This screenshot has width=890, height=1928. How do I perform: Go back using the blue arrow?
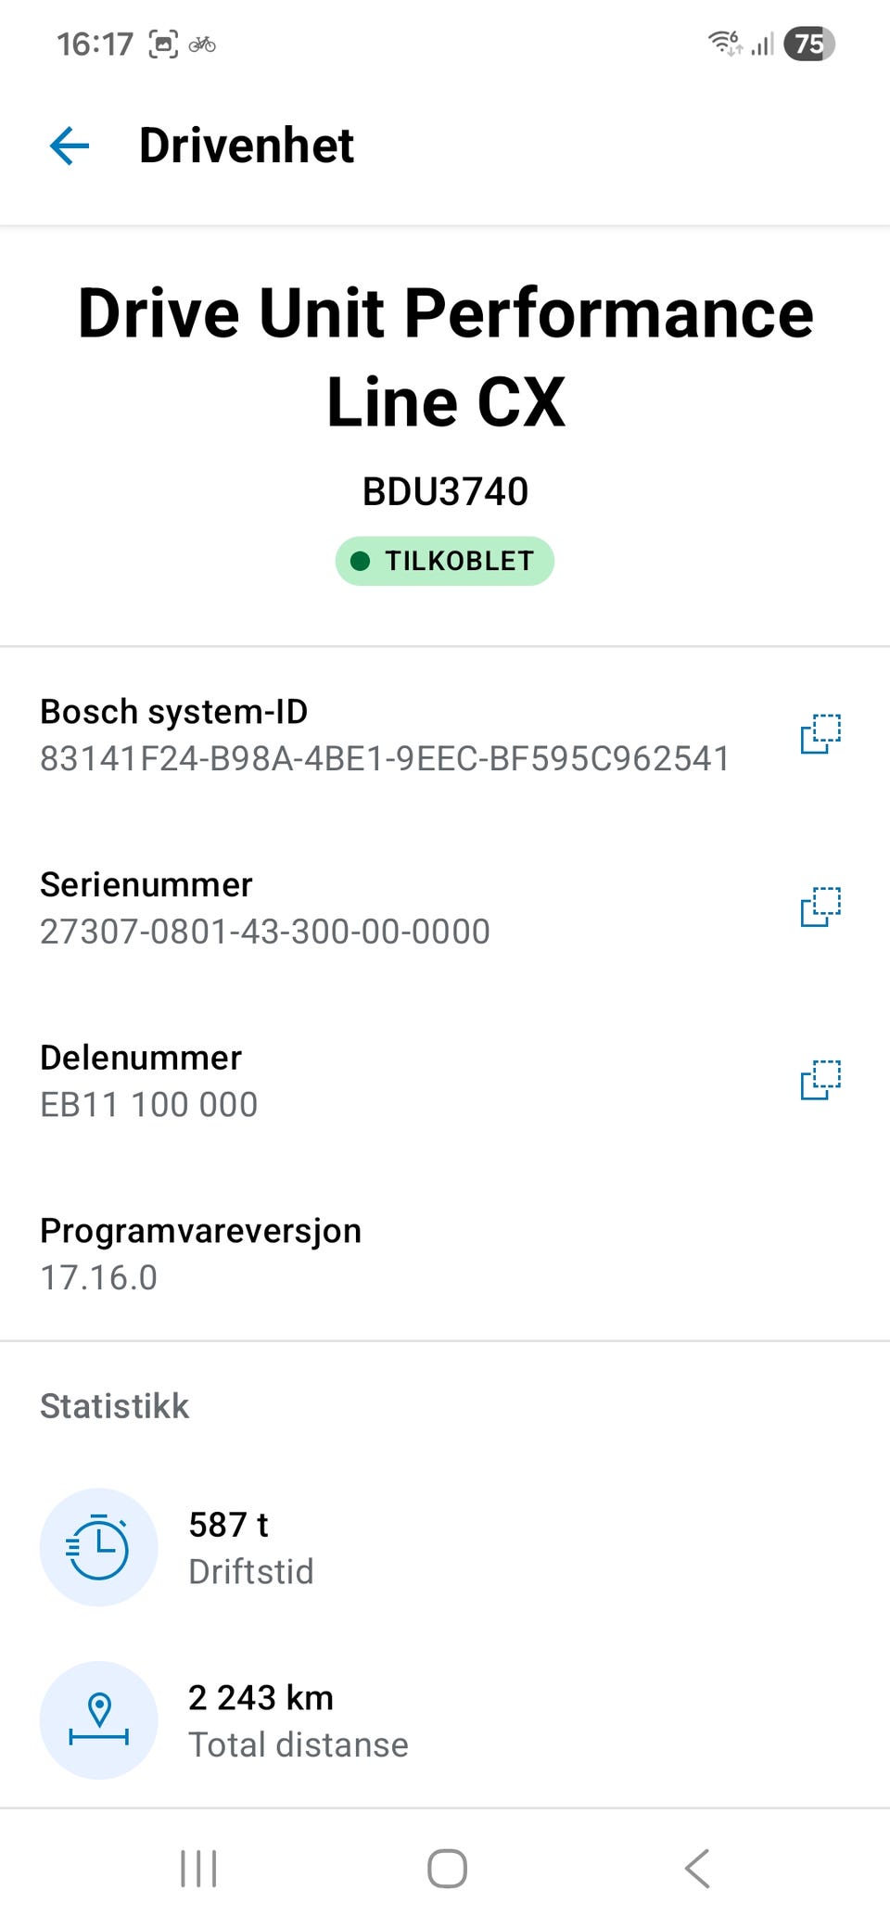click(x=70, y=146)
